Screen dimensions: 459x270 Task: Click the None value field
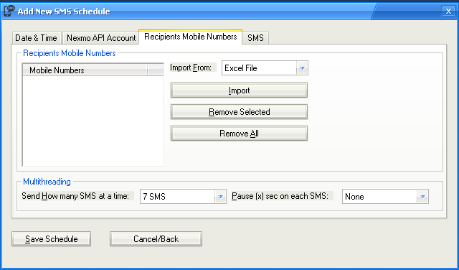click(x=379, y=197)
